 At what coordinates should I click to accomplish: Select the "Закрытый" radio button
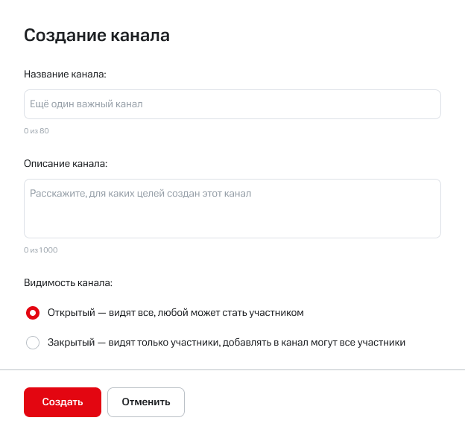(x=33, y=343)
